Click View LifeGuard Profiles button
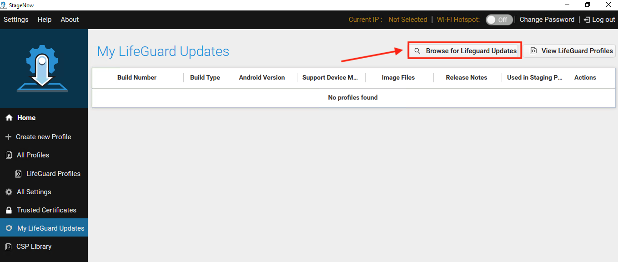Image resolution: width=618 pixels, height=262 pixels. pyautogui.click(x=570, y=51)
